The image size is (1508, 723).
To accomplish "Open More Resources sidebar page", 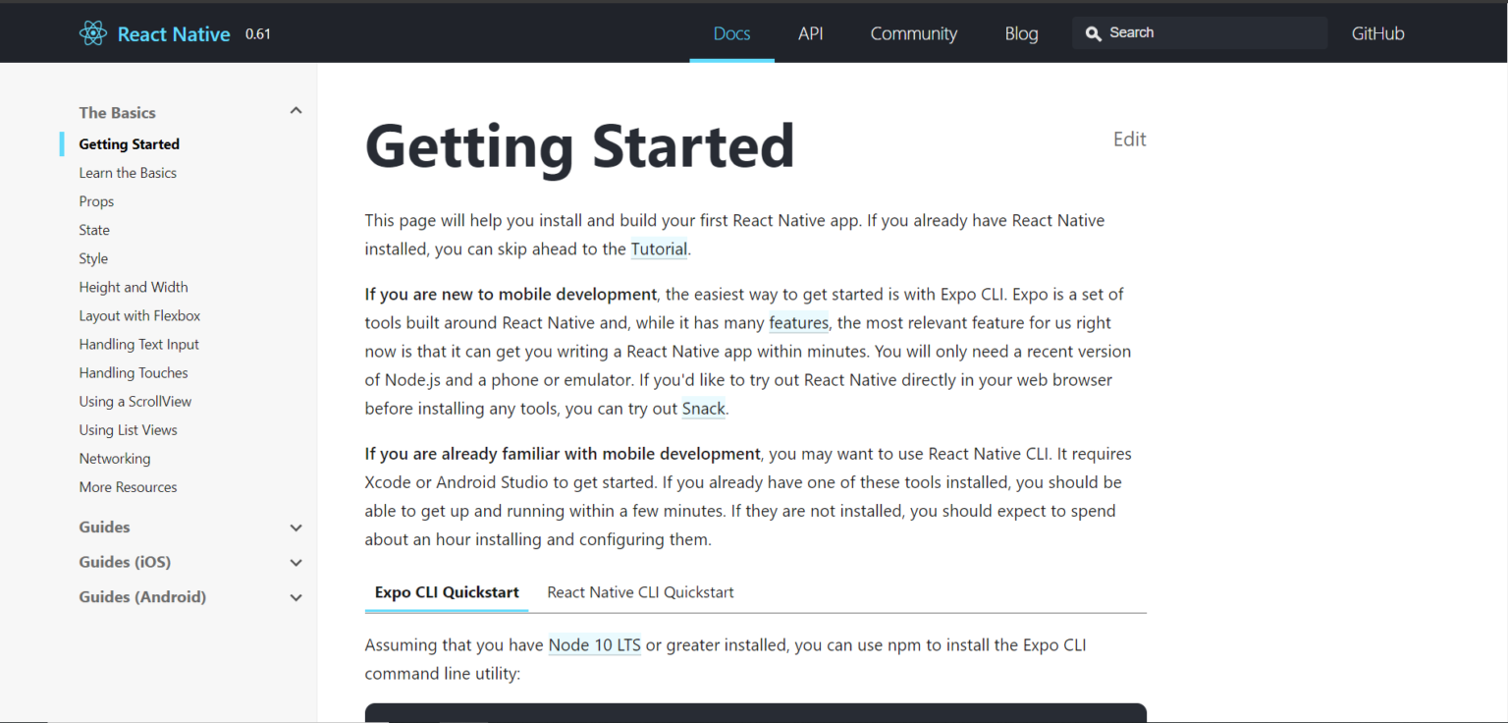I will [128, 486].
